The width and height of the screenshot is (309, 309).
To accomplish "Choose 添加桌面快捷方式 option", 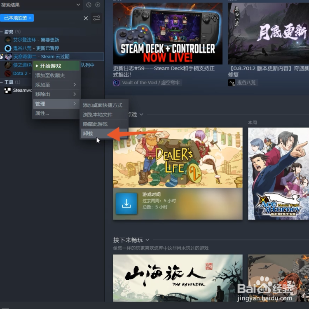I will click(104, 105).
